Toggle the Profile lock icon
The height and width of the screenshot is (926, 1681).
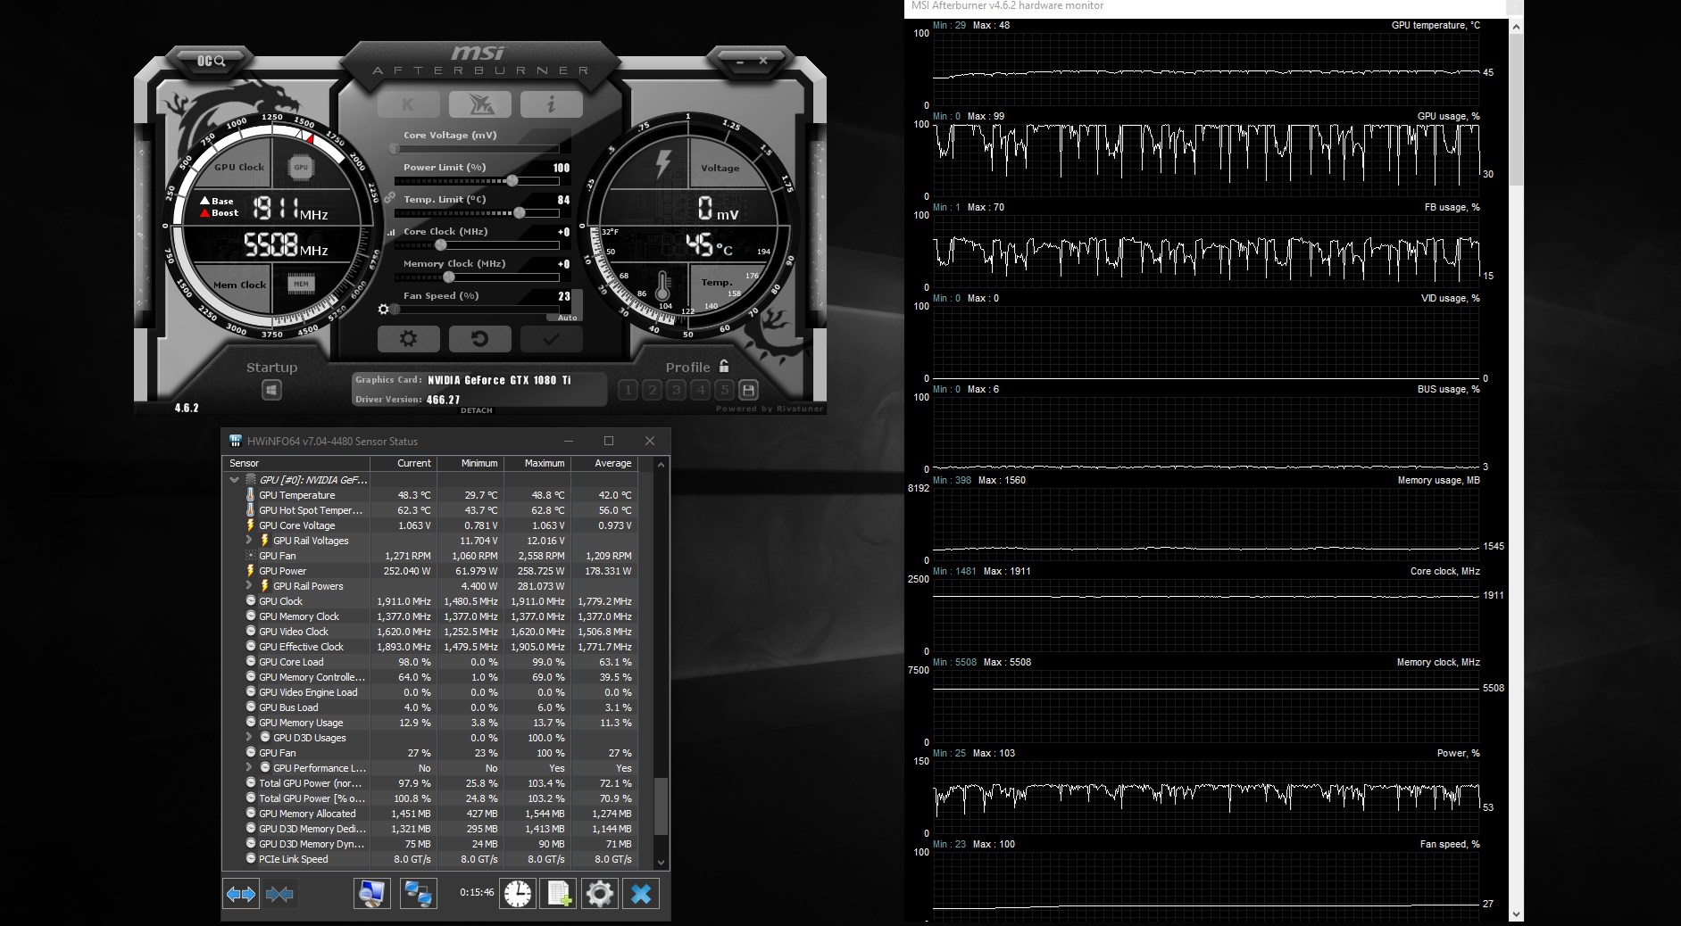[724, 366]
